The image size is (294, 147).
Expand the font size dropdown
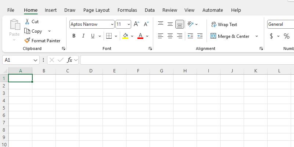129,25
